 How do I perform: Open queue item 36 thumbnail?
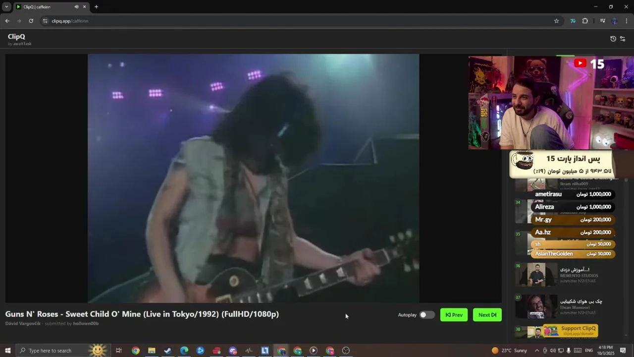tap(536, 275)
